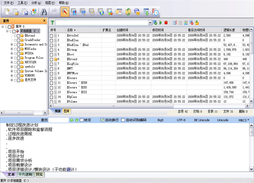Open the filter combo box dropdown arrow
Screen dimensions: 254x183
150,23
